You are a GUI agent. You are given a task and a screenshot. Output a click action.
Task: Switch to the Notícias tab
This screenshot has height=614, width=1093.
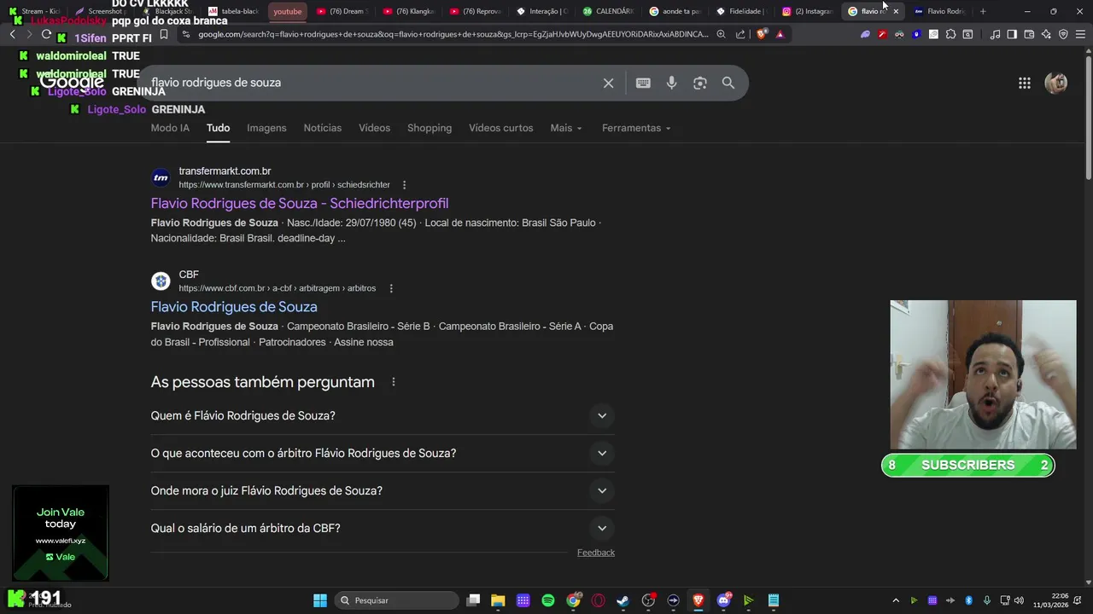[323, 128]
